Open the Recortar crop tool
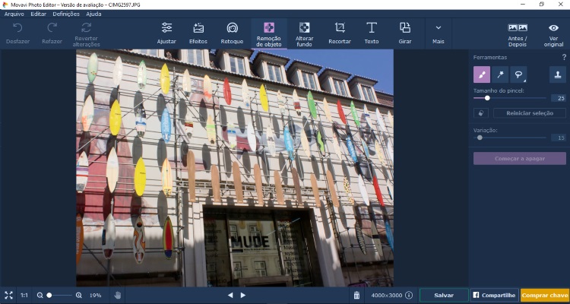Viewport: 570px width, 304px height. click(x=339, y=32)
